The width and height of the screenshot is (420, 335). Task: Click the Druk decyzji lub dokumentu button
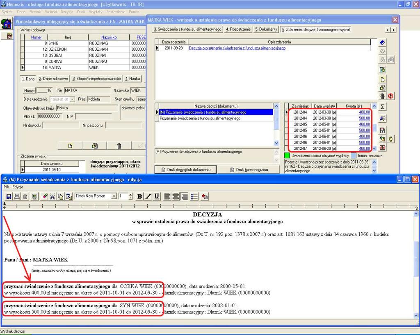coord(186,170)
